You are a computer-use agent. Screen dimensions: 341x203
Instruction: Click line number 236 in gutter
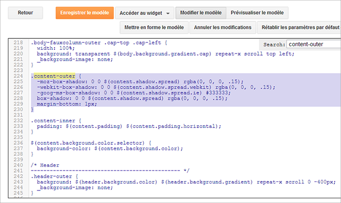coord(18,143)
